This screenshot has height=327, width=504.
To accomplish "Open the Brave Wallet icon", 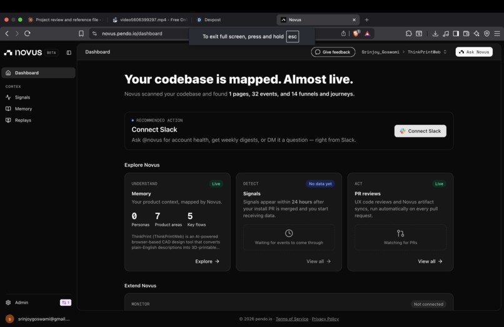I will (466, 33).
